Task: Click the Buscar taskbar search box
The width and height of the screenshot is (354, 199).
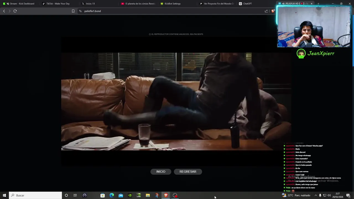Action: (35, 195)
